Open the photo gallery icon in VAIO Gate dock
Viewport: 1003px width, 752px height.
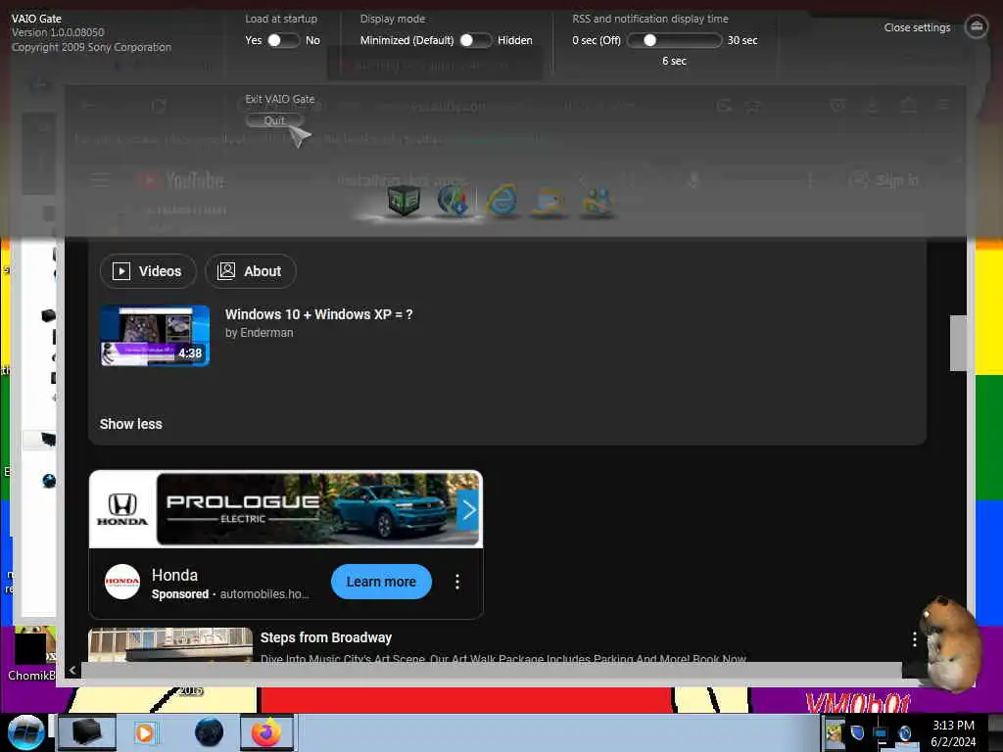[549, 202]
